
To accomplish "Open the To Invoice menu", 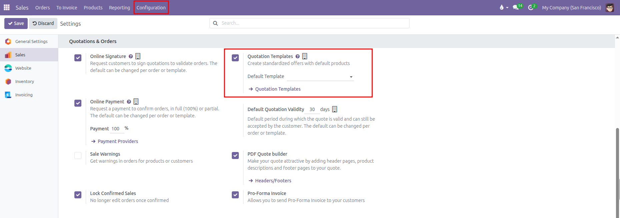I will coord(67,7).
